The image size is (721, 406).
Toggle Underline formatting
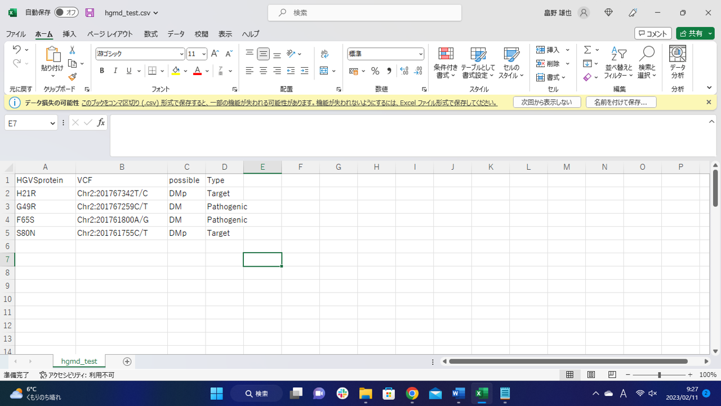pyautogui.click(x=129, y=71)
